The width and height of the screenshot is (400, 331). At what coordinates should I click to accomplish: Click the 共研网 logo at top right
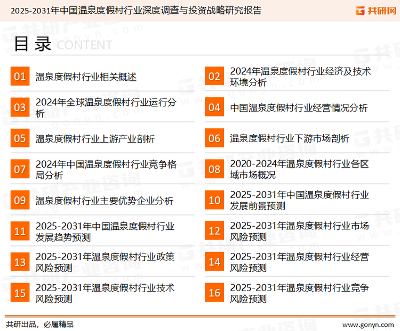click(376, 11)
